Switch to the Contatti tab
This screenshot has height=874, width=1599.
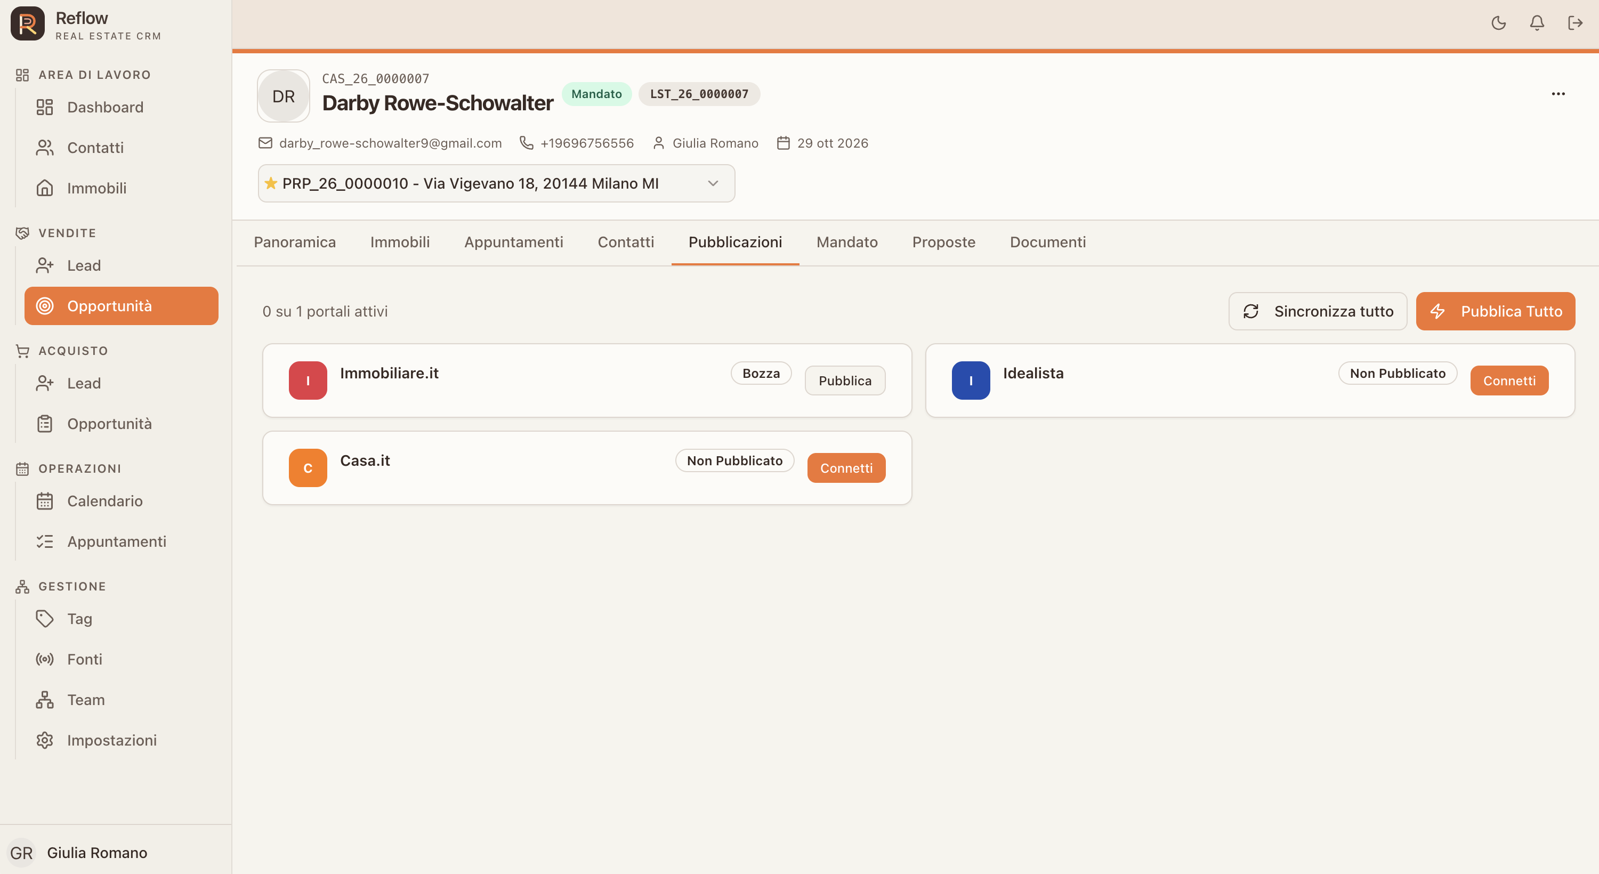[x=626, y=242]
